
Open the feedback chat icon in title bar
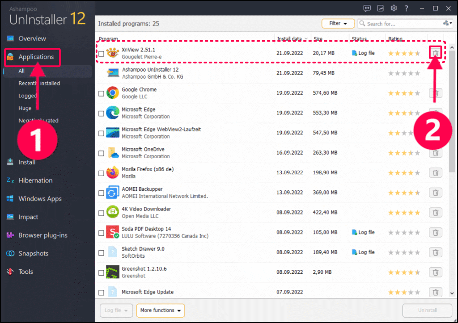pos(367,8)
